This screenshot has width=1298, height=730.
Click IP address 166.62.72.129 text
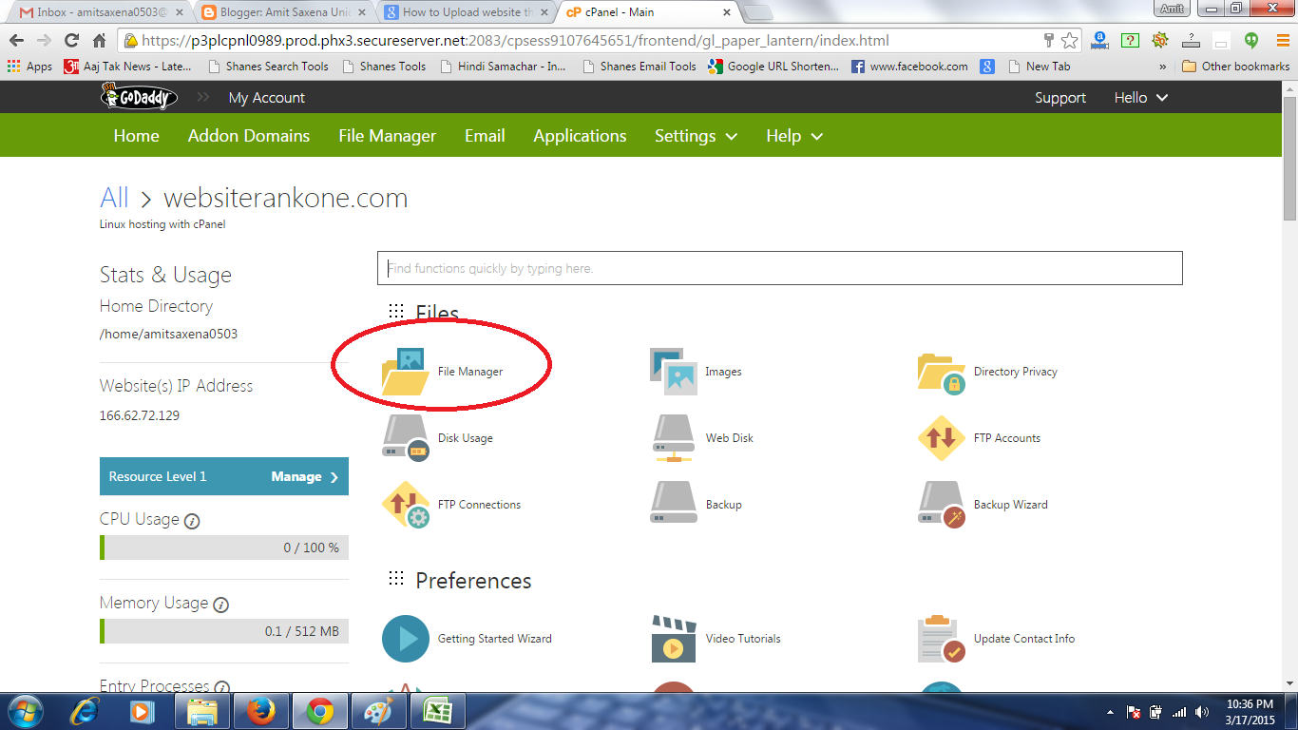140,415
